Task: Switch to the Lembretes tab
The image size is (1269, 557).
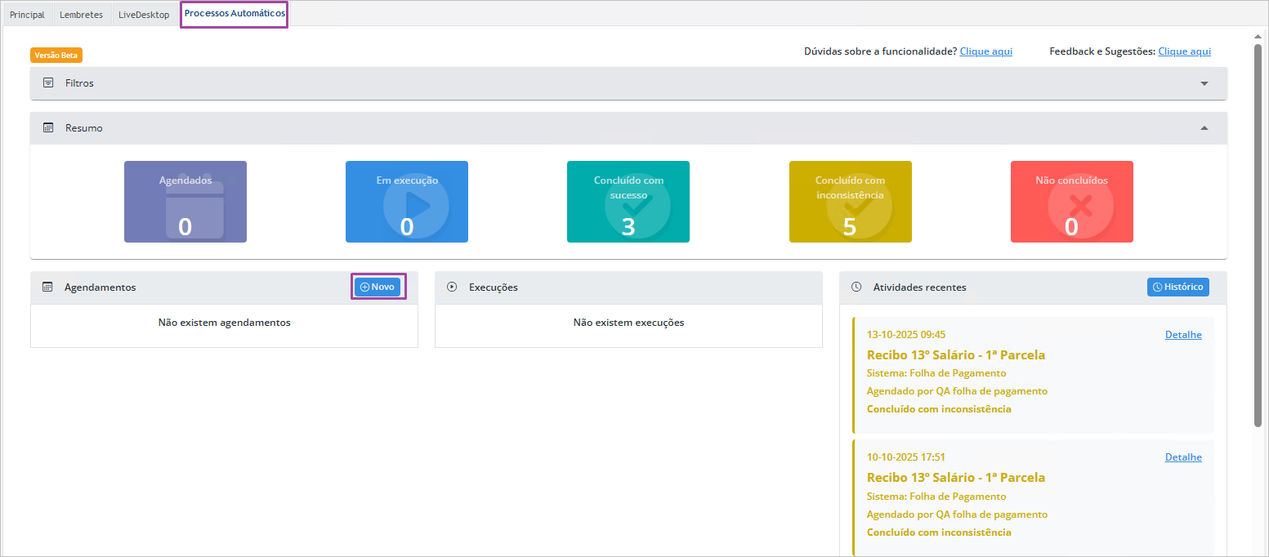Action: point(81,15)
